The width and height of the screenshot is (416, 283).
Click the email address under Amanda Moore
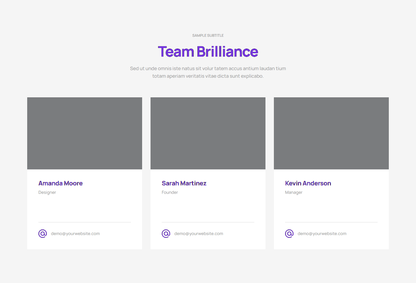click(75, 234)
